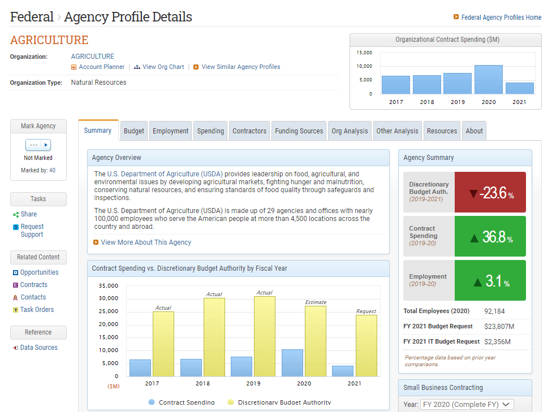Click the Opportunities icon in Related Content
This screenshot has height=412, width=552.
[15, 272]
